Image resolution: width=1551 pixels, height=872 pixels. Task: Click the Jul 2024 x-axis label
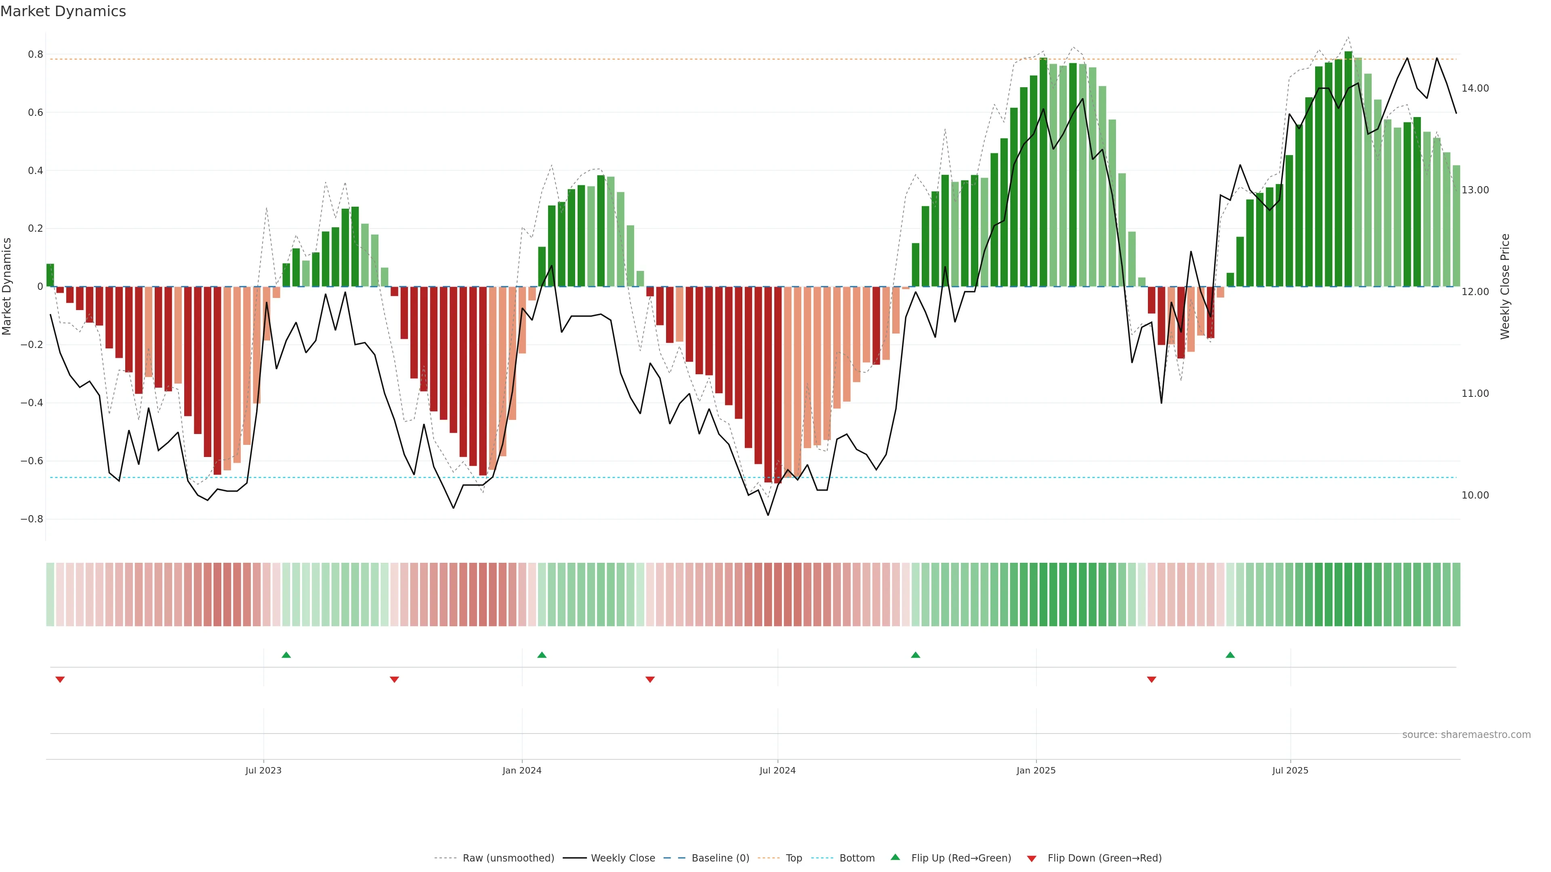777,770
